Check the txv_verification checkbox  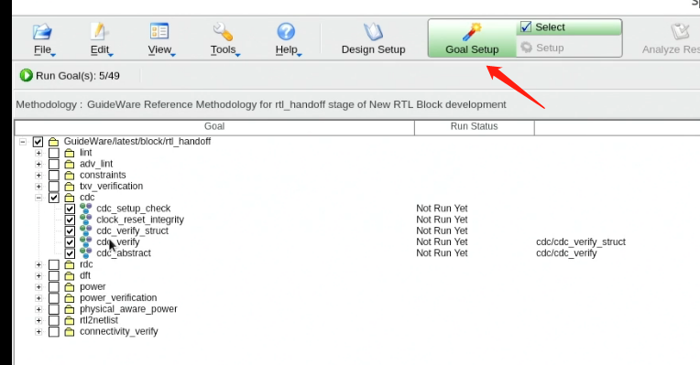[x=53, y=187]
